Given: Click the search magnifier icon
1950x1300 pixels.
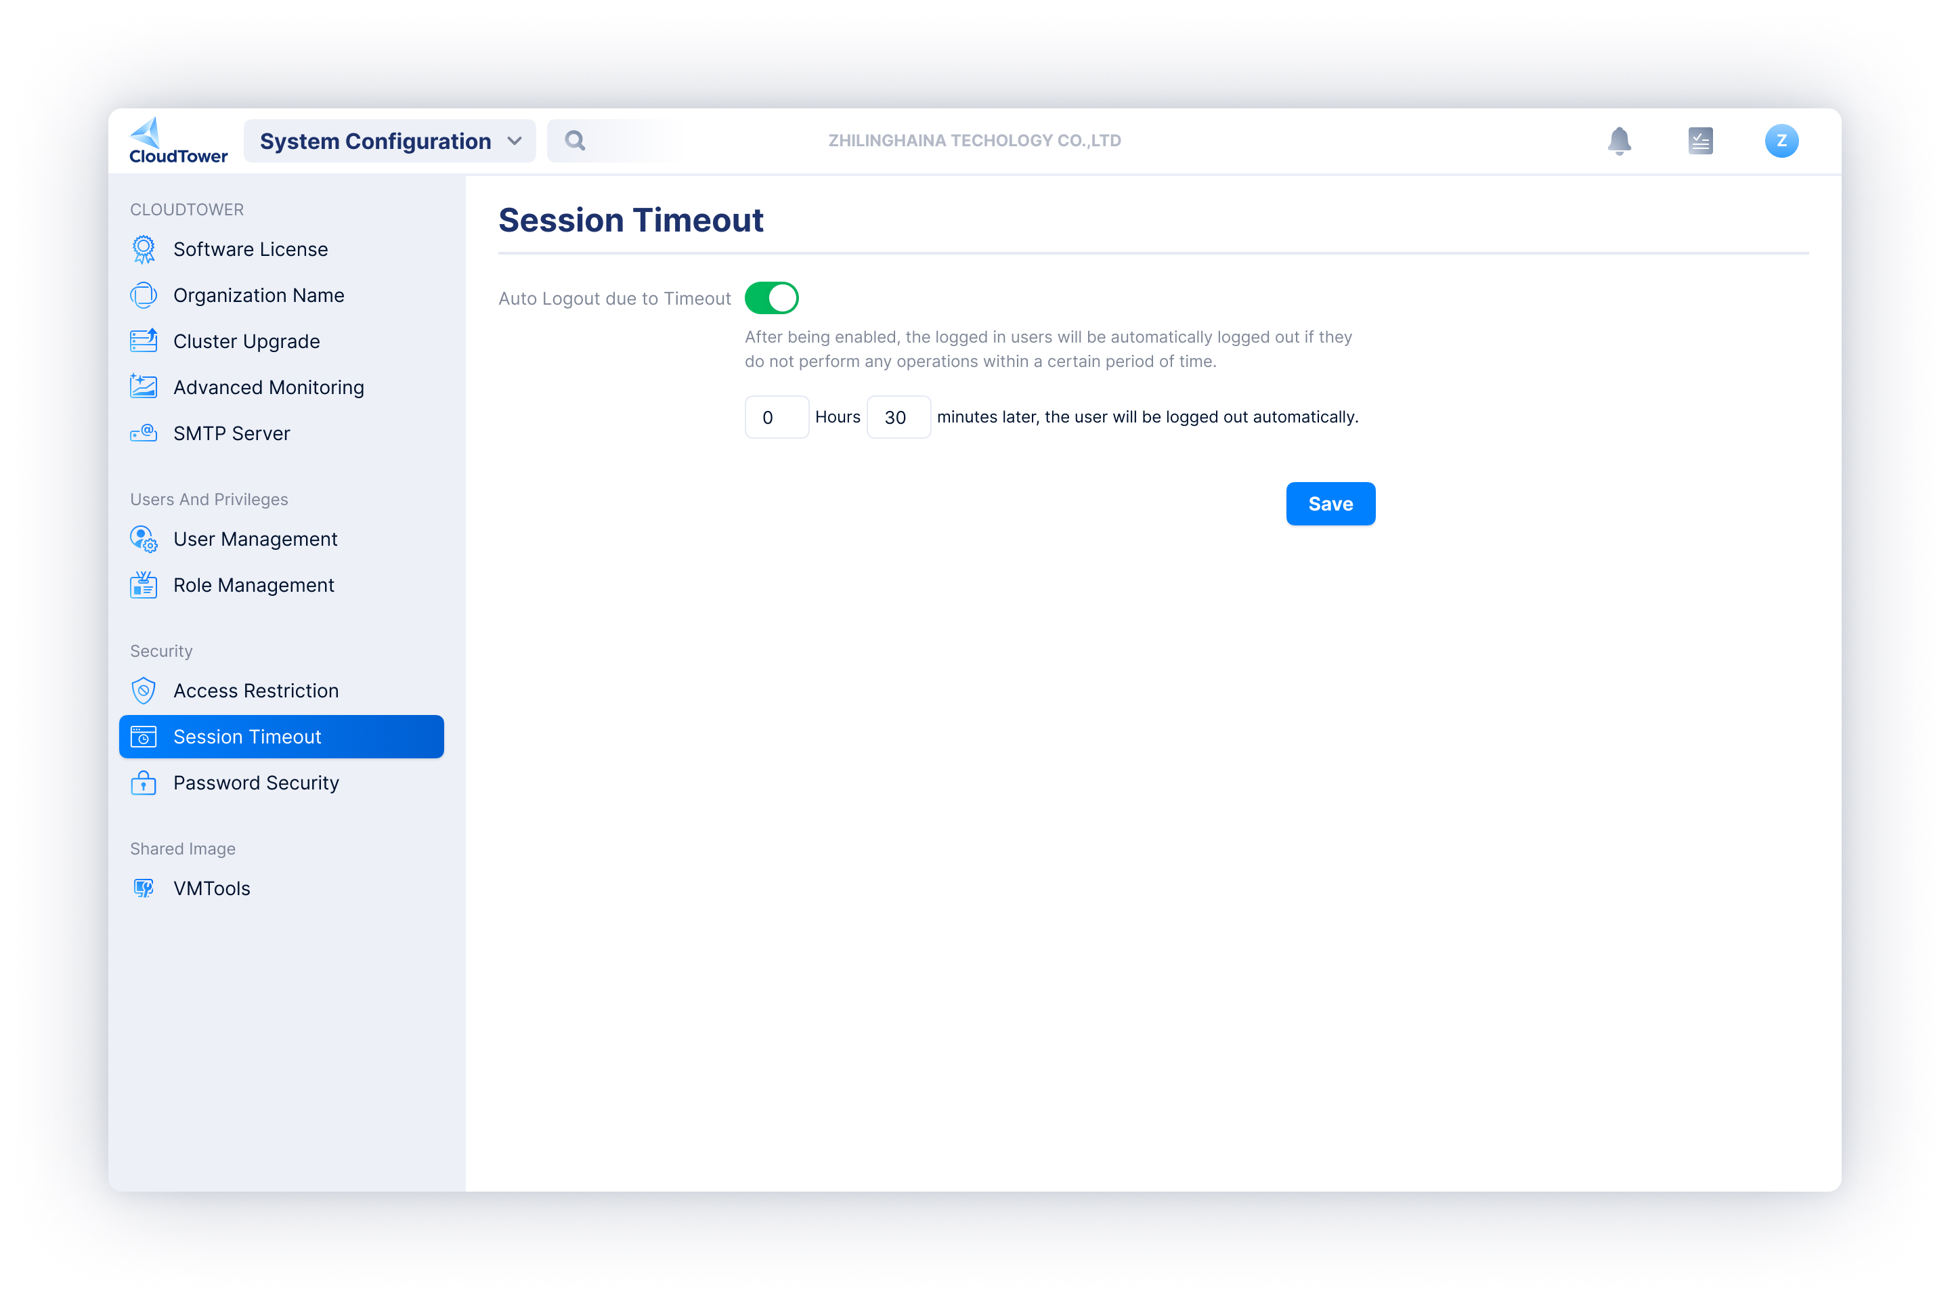Looking at the screenshot, I should 576,141.
